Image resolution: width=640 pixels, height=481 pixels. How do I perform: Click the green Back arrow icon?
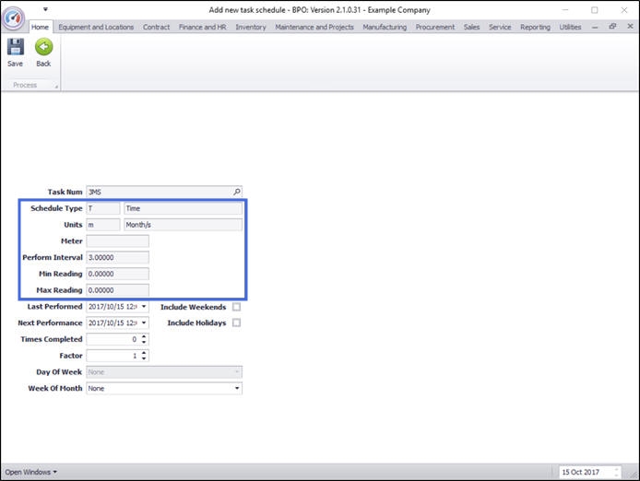(x=43, y=47)
